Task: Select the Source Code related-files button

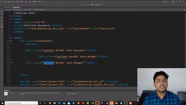Action: pyautogui.click(x=8, y=10)
